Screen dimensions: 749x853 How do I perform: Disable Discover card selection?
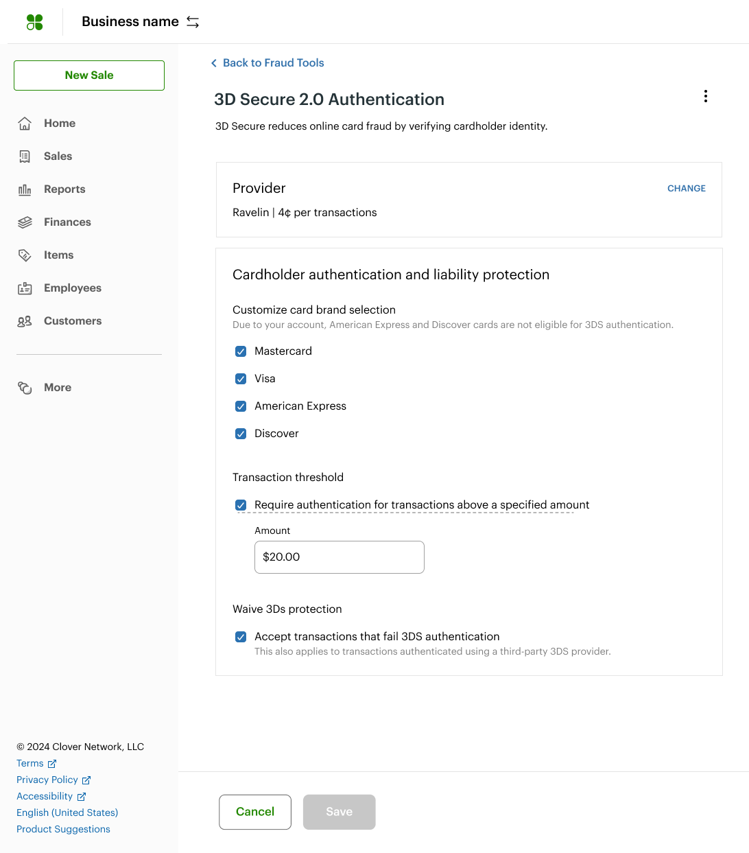coord(241,433)
